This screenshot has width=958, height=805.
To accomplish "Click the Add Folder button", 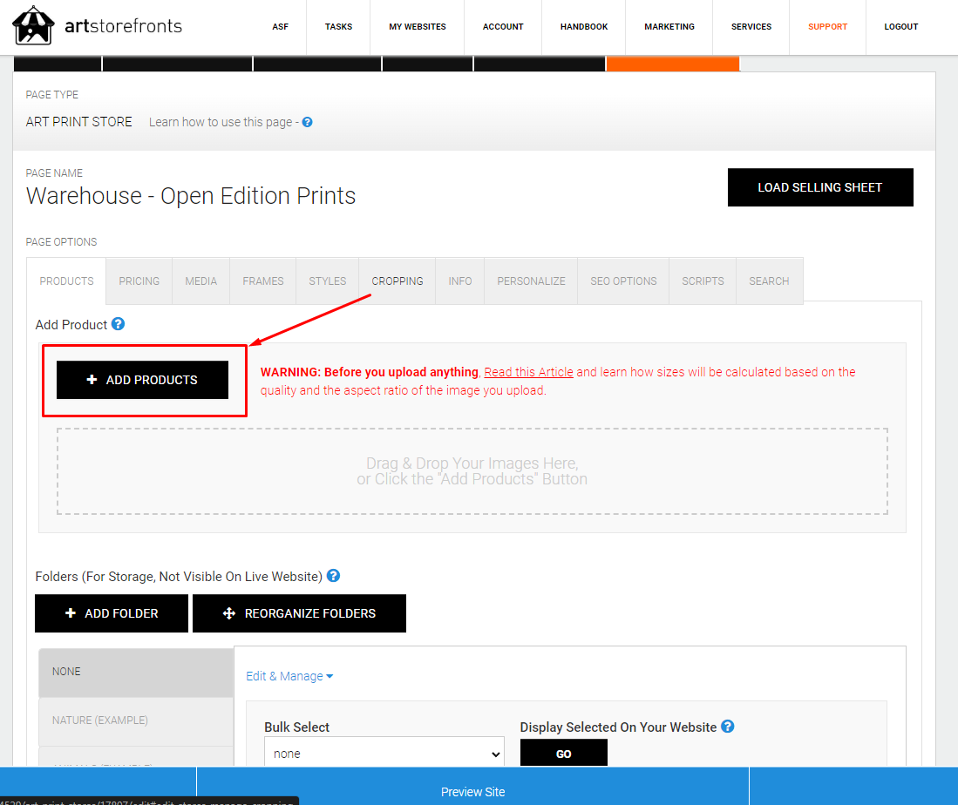I will [112, 613].
